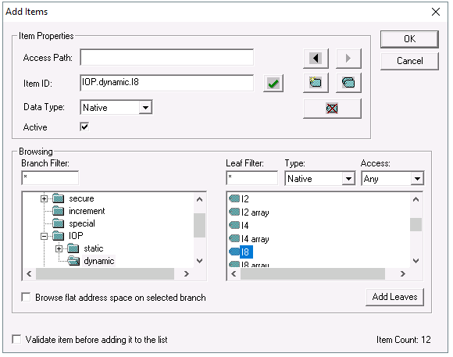Click branch tree horizontal scrollbar right arrow
The height and width of the screenshot is (357, 453).
point(187,273)
